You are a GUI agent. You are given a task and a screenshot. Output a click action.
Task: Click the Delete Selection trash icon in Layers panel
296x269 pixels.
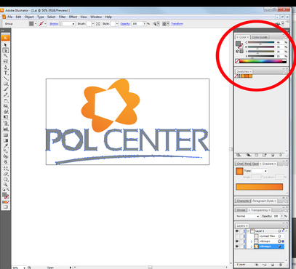tap(281, 265)
